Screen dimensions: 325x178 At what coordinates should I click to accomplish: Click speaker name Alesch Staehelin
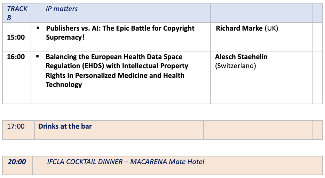[x=241, y=57]
